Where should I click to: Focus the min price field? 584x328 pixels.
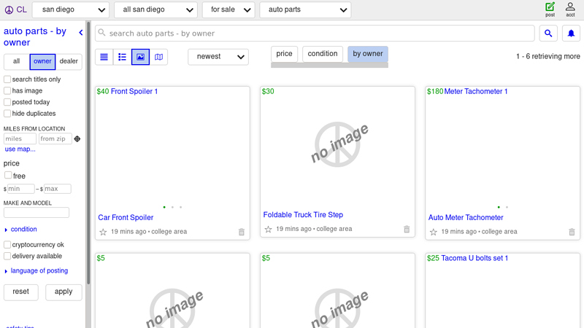pyautogui.click(x=21, y=189)
